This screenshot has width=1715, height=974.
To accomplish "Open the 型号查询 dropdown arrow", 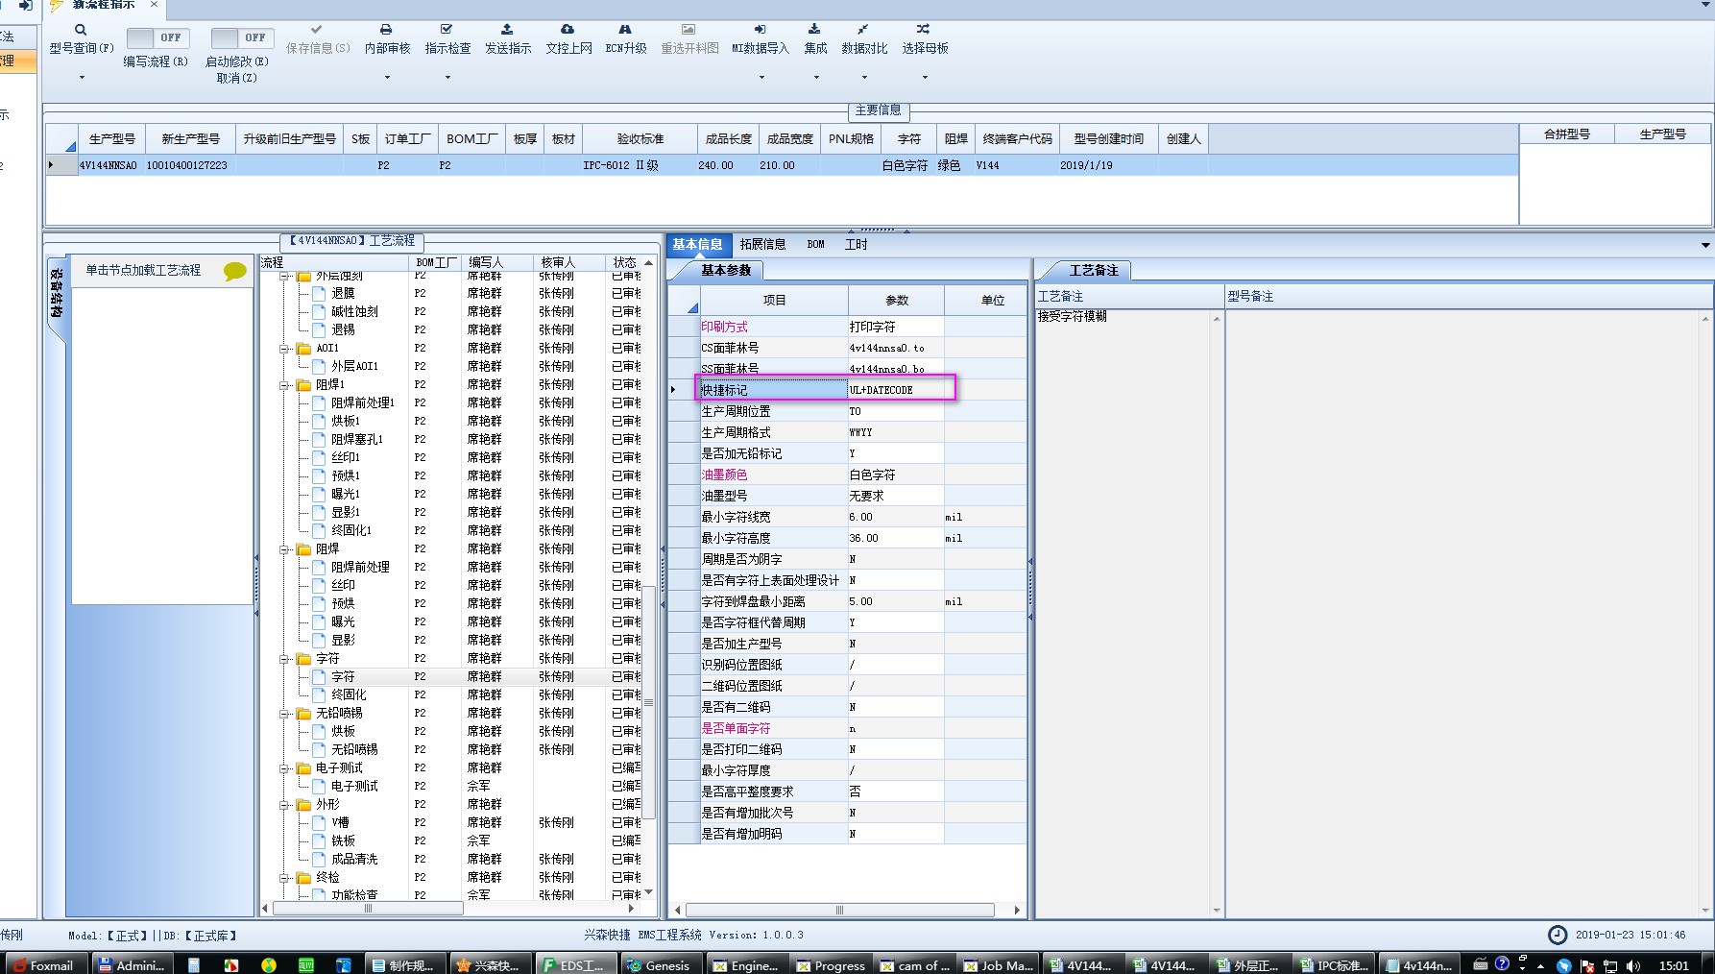I will coord(82,77).
